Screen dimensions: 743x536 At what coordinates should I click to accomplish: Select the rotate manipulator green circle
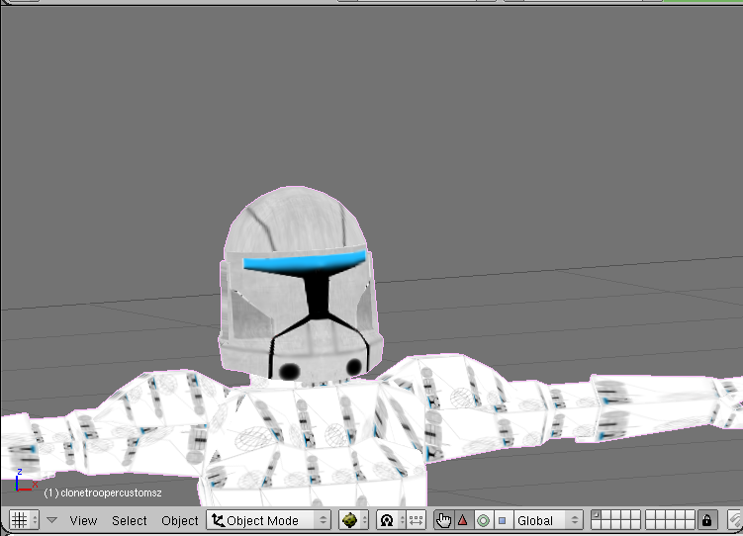[483, 520]
